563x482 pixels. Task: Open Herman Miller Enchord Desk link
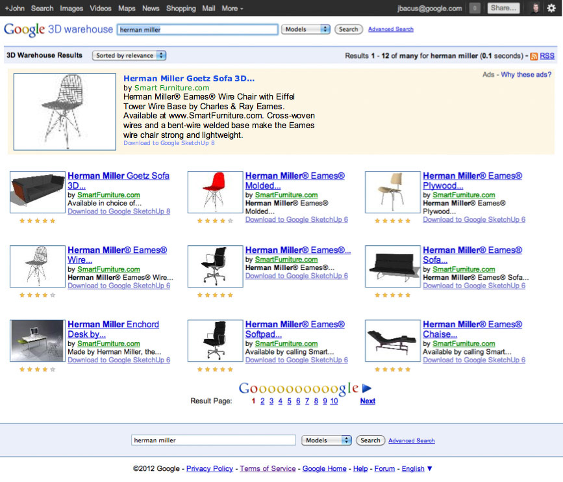113,329
